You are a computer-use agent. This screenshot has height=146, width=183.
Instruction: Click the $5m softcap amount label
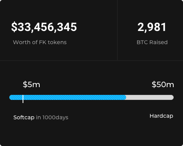click(32, 84)
